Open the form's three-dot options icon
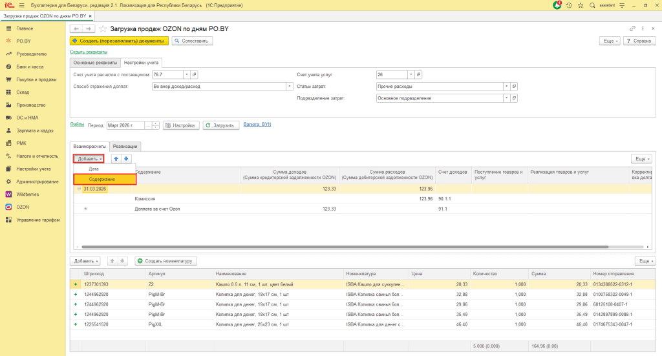Viewport: 662px width, 356px height. (643, 28)
